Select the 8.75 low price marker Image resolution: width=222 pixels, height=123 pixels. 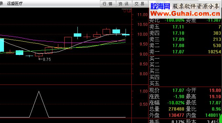coord(45,60)
